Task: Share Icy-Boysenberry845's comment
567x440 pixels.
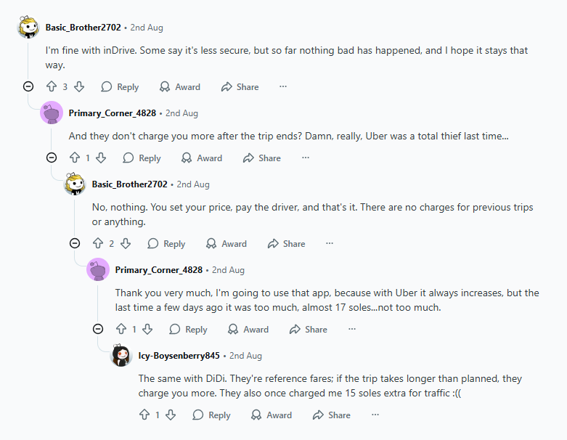Action: (x=331, y=415)
